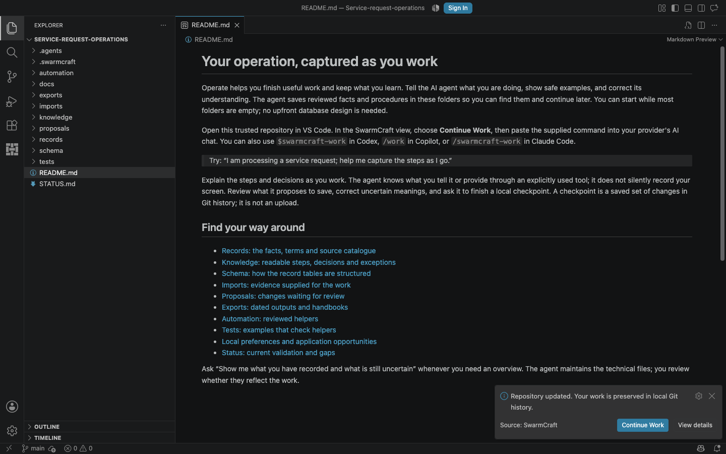Viewport: 726px width, 454px height.
Task: Expand the Outline section
Action: [99, 427]
